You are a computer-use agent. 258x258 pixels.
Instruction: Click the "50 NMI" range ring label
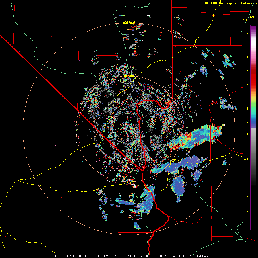tap(129, 76)
